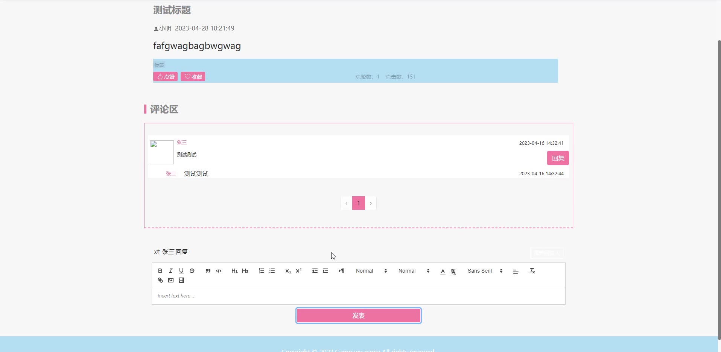This screenshot has height=352, width=721.
Task: Click 张三's avatar image in the comment
Action: click(x=162, y=152)
